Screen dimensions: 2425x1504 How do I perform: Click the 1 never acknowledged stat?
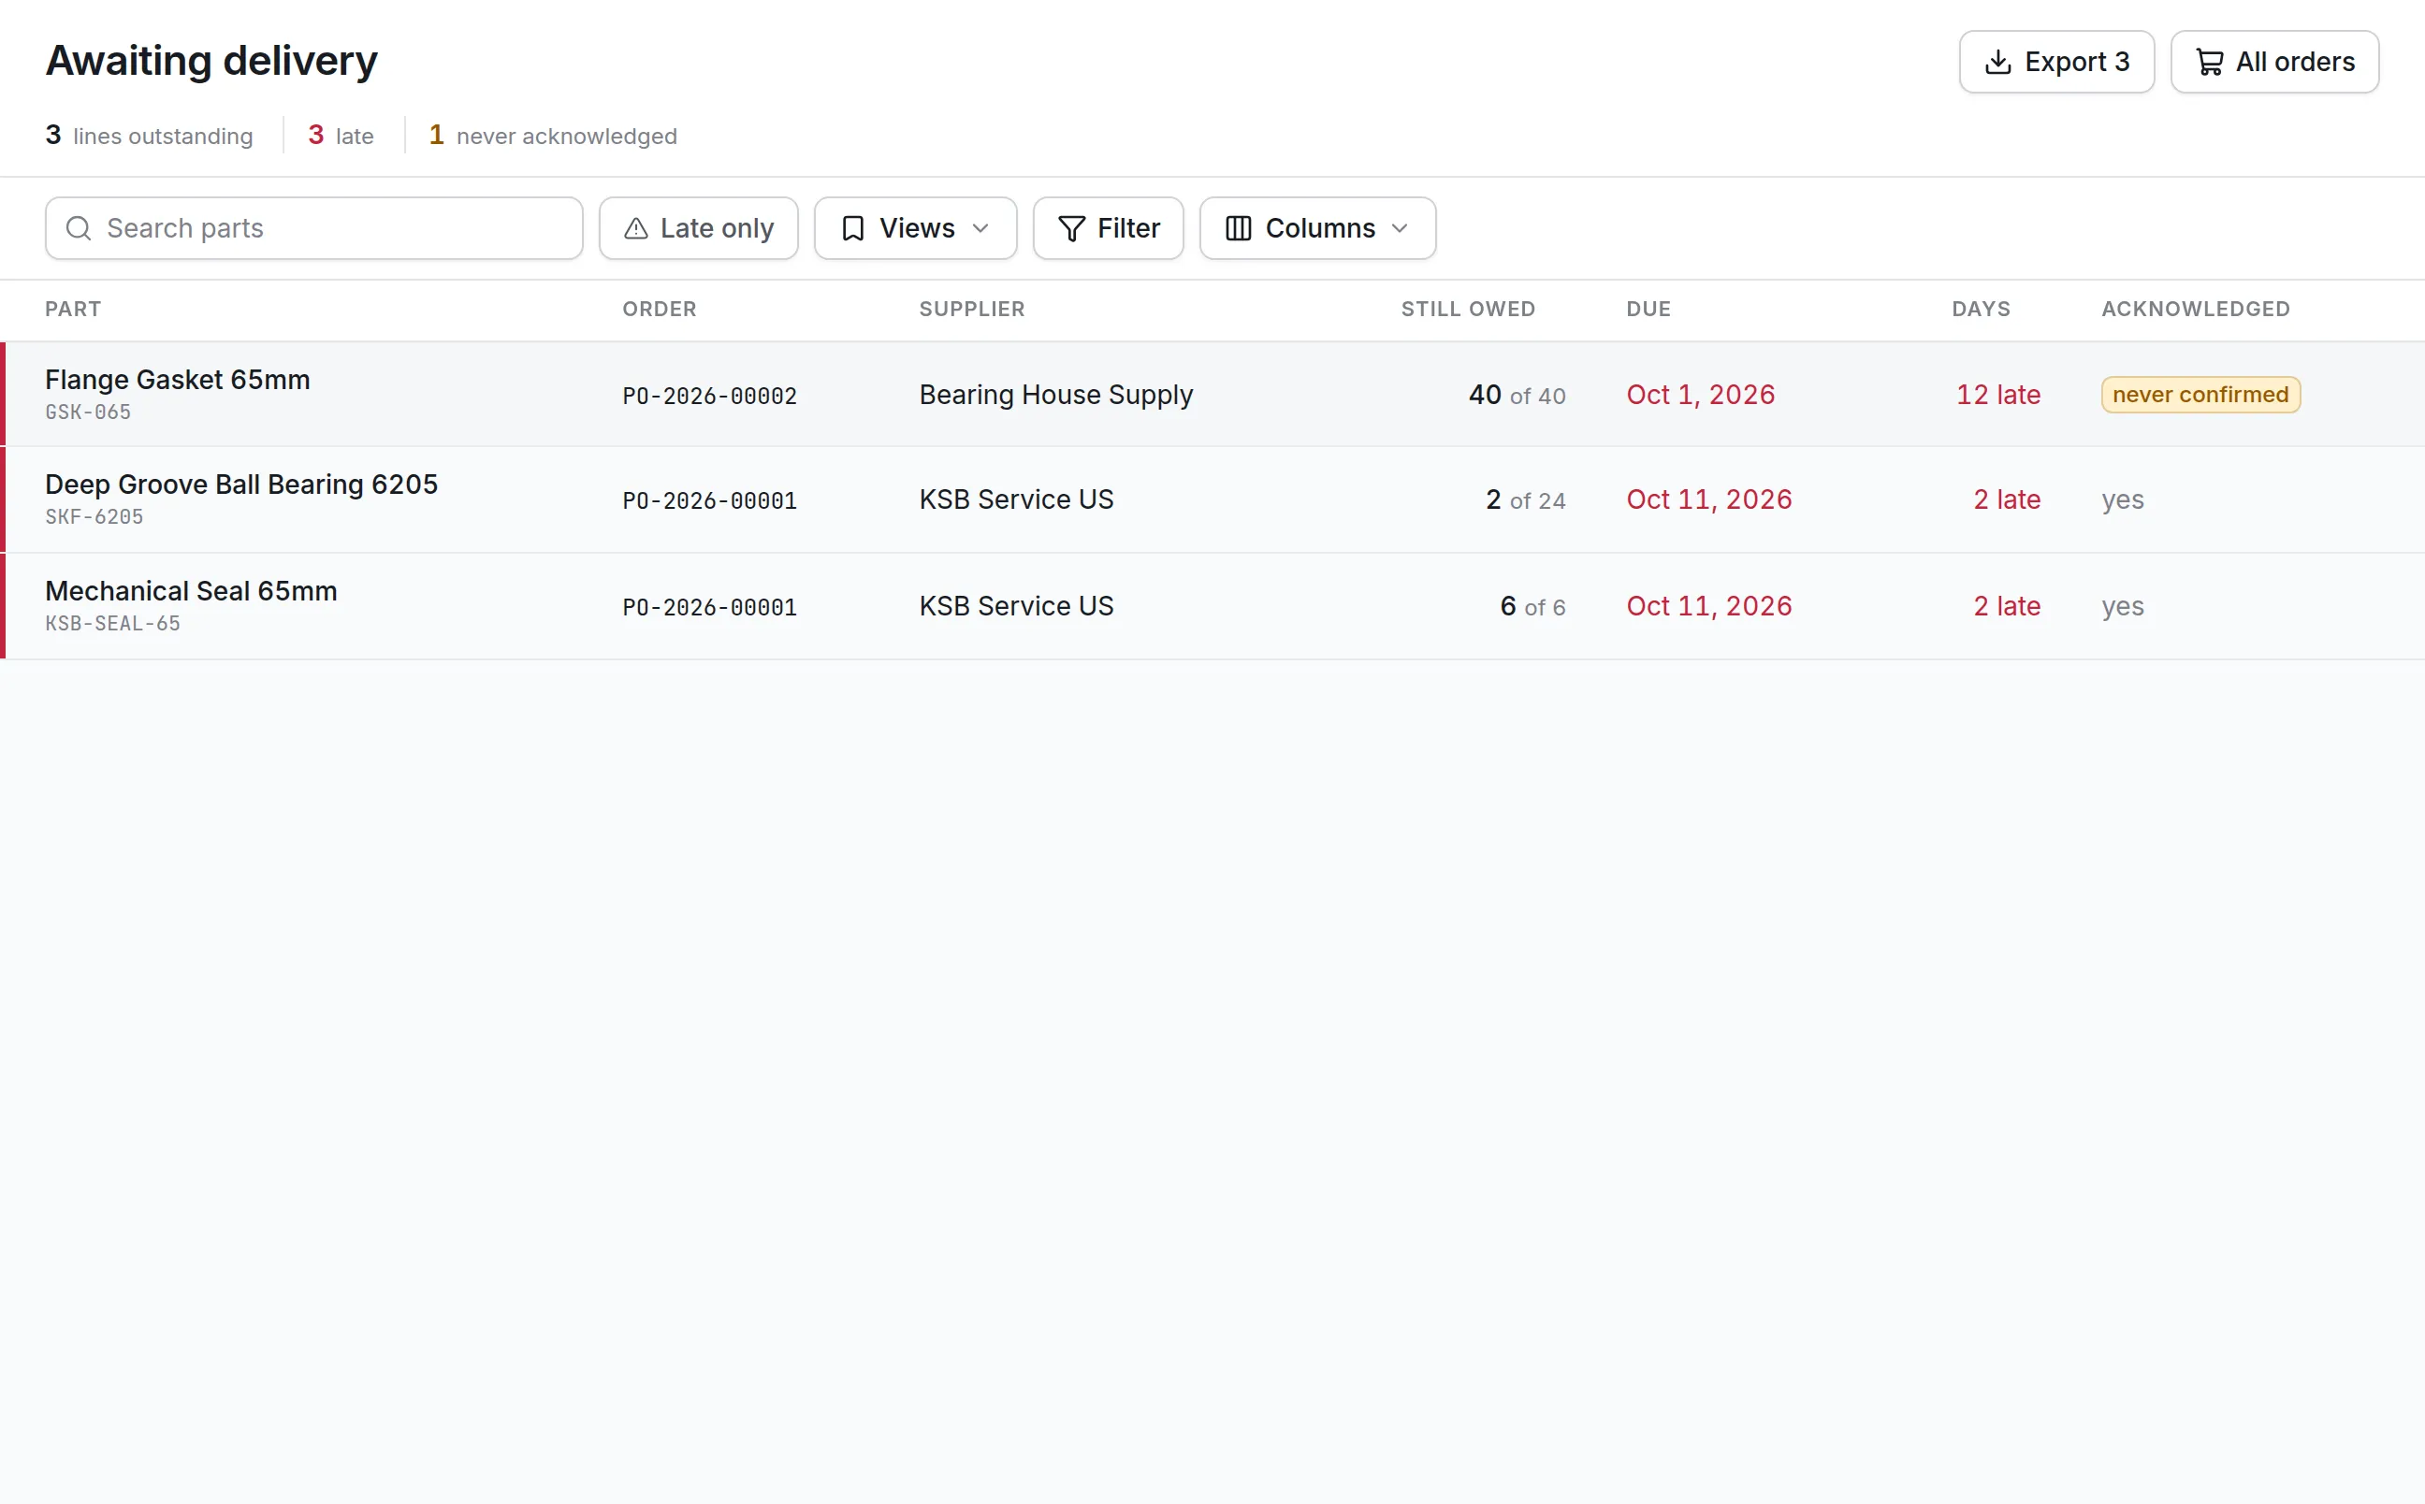click(553, 136)
